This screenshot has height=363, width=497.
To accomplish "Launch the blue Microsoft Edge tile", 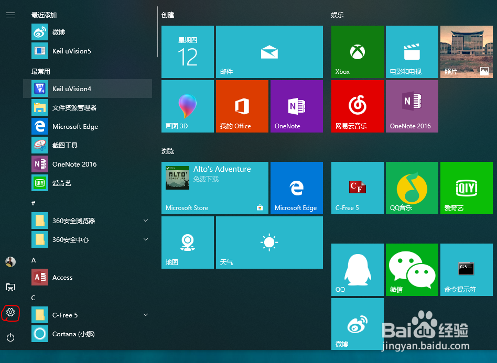I will tap(297, 188).
